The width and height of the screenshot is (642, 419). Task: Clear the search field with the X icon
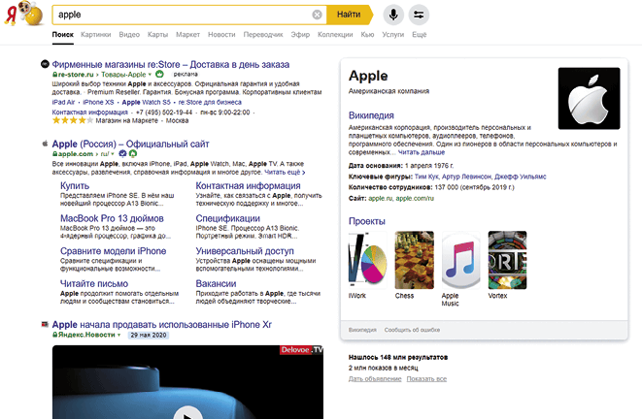click(x=317, y=15)
